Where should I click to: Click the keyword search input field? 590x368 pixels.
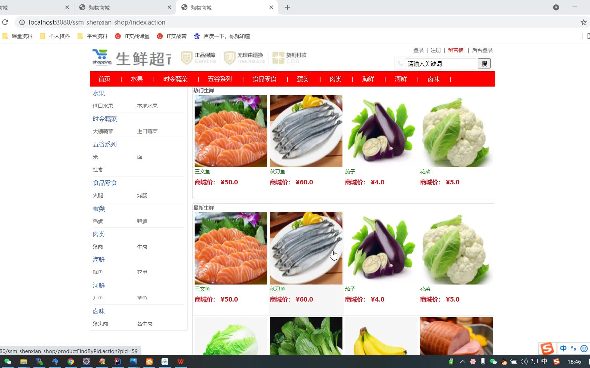441,63
